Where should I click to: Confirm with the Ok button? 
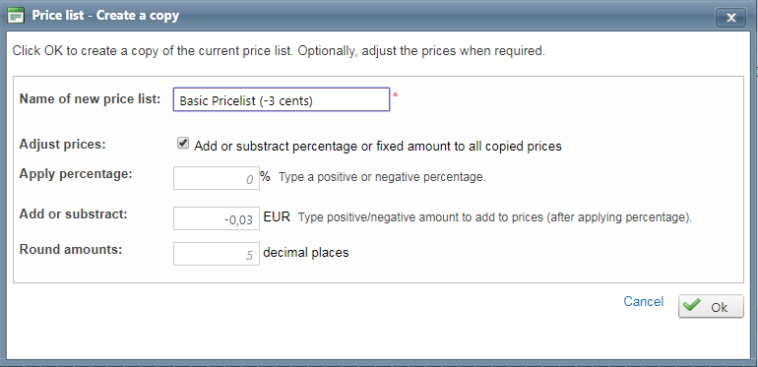tap(710, 306)
